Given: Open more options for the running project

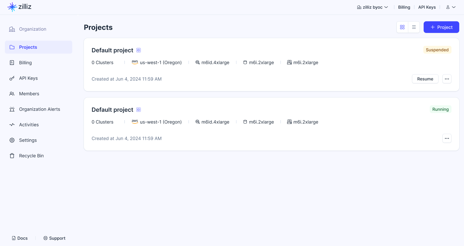Looking at the screenshot, I should click(x=447, y=138).
